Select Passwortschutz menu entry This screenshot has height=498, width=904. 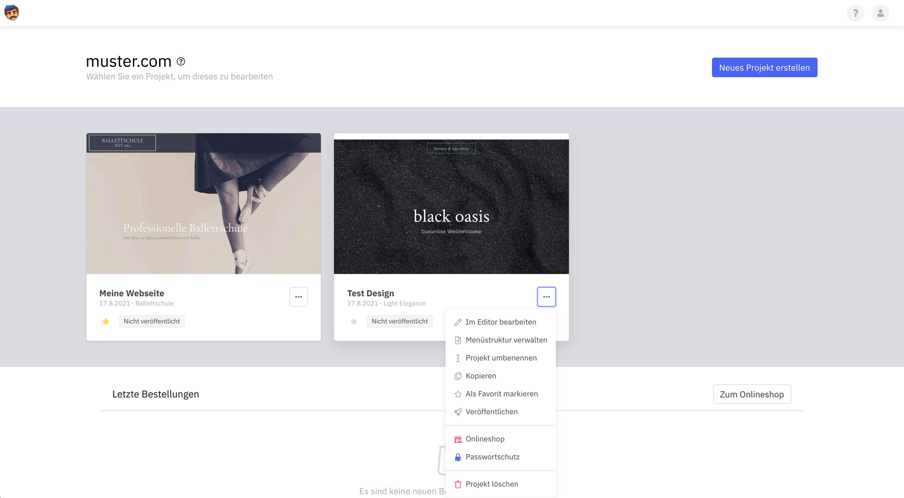[500, 457]
